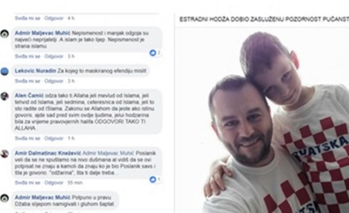Like Amir Dalmatinac Knežević's comment
349x213 pixels.
click(x=27, y=183)
